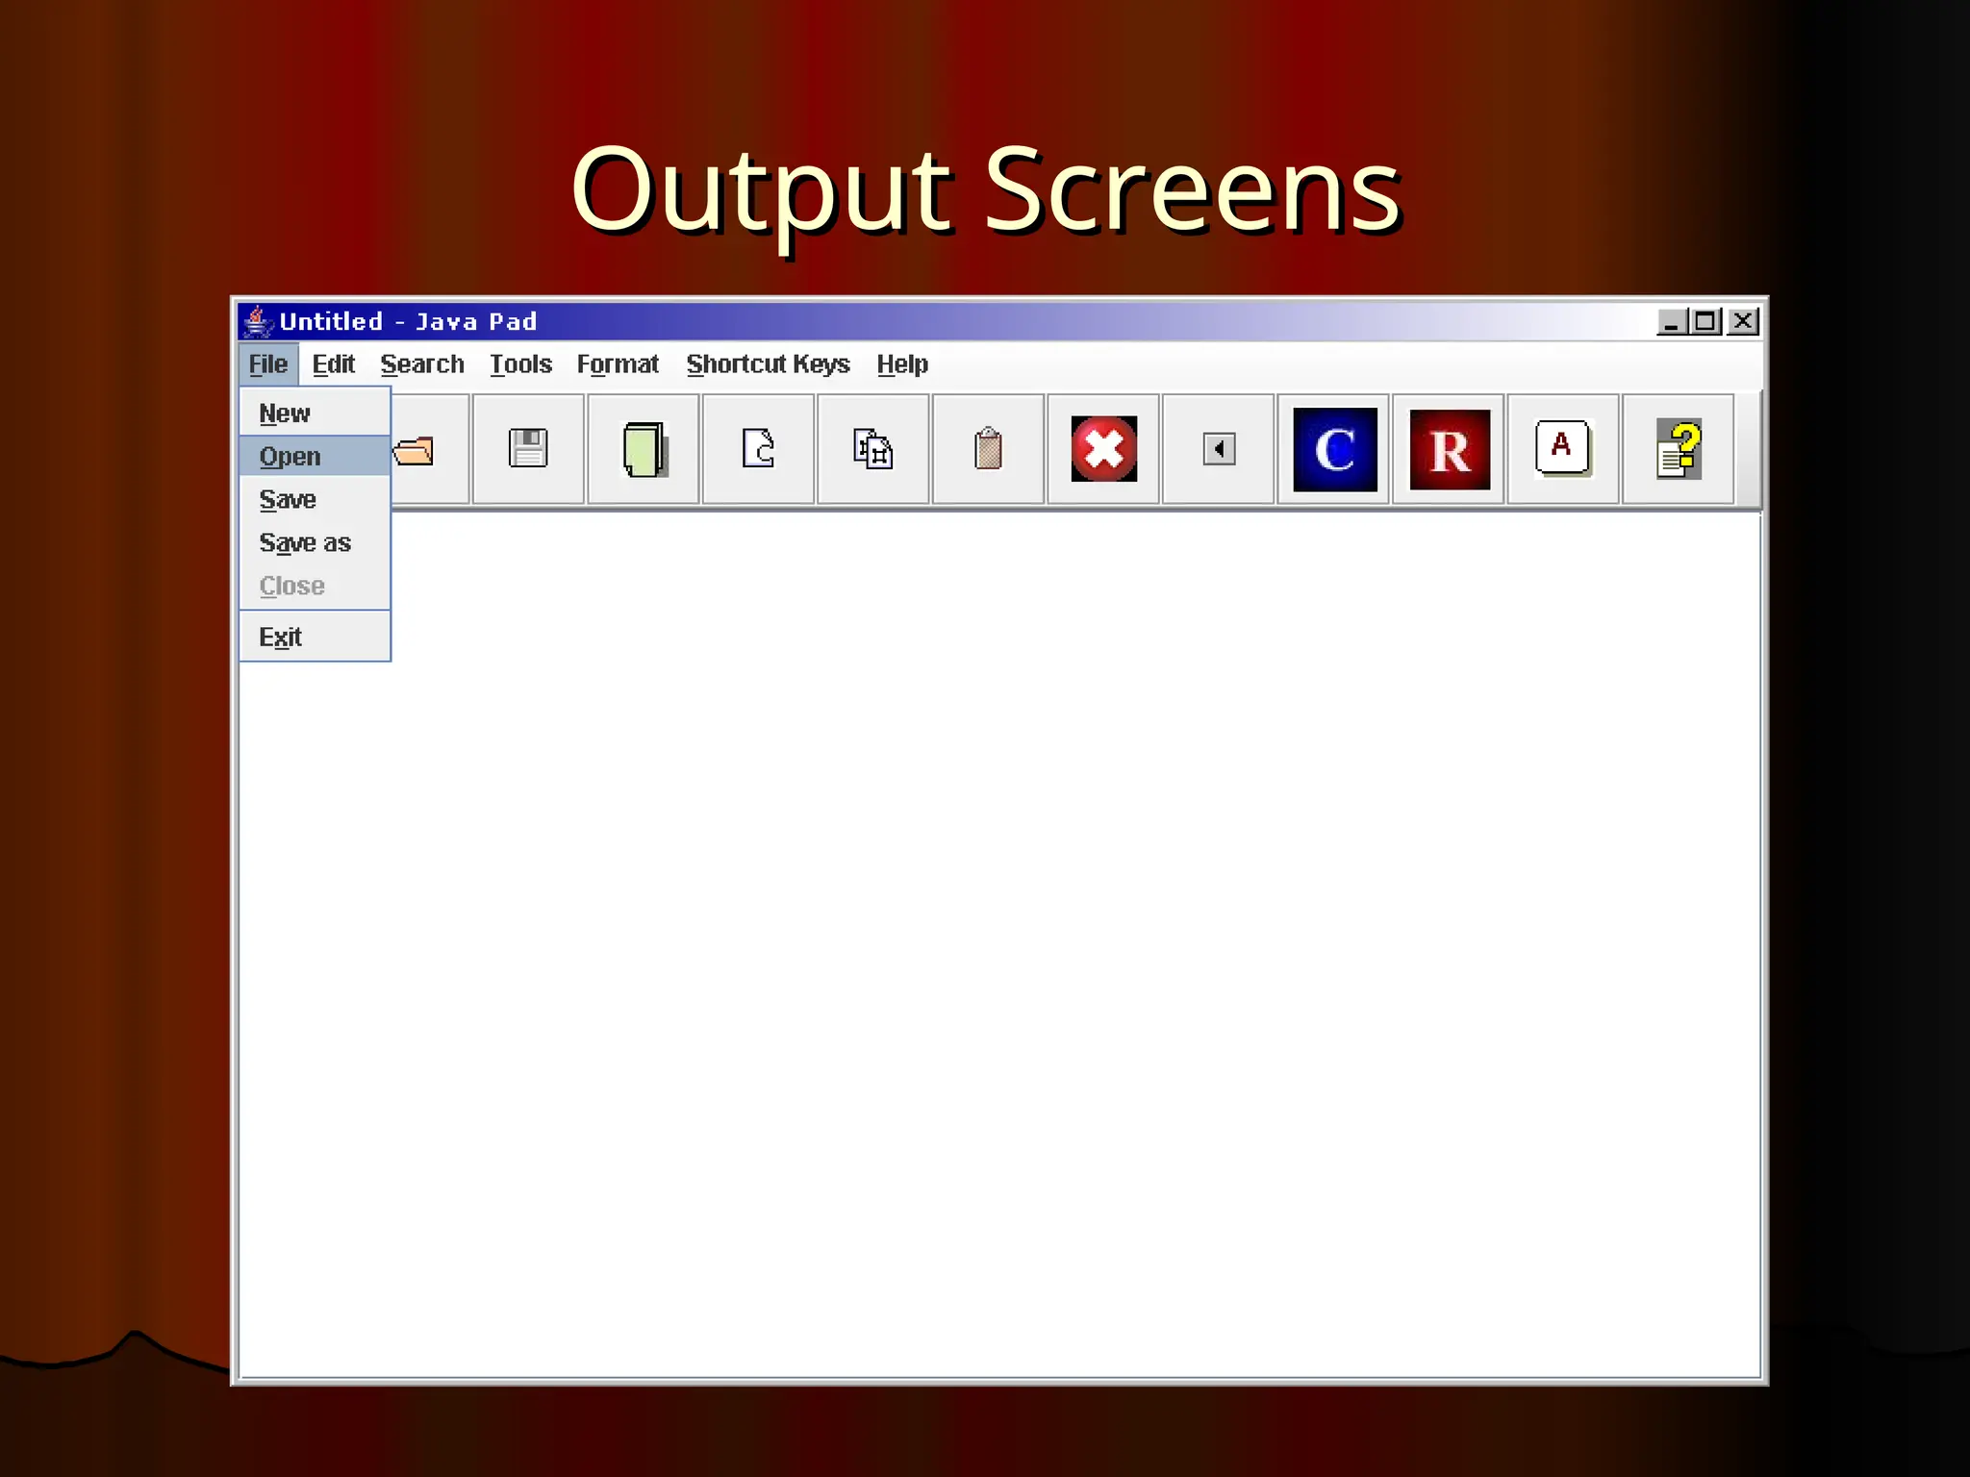The height and width of the screenshot is (1477, 1970).
Task: Open the Tools menu
Action: [520, 364]
